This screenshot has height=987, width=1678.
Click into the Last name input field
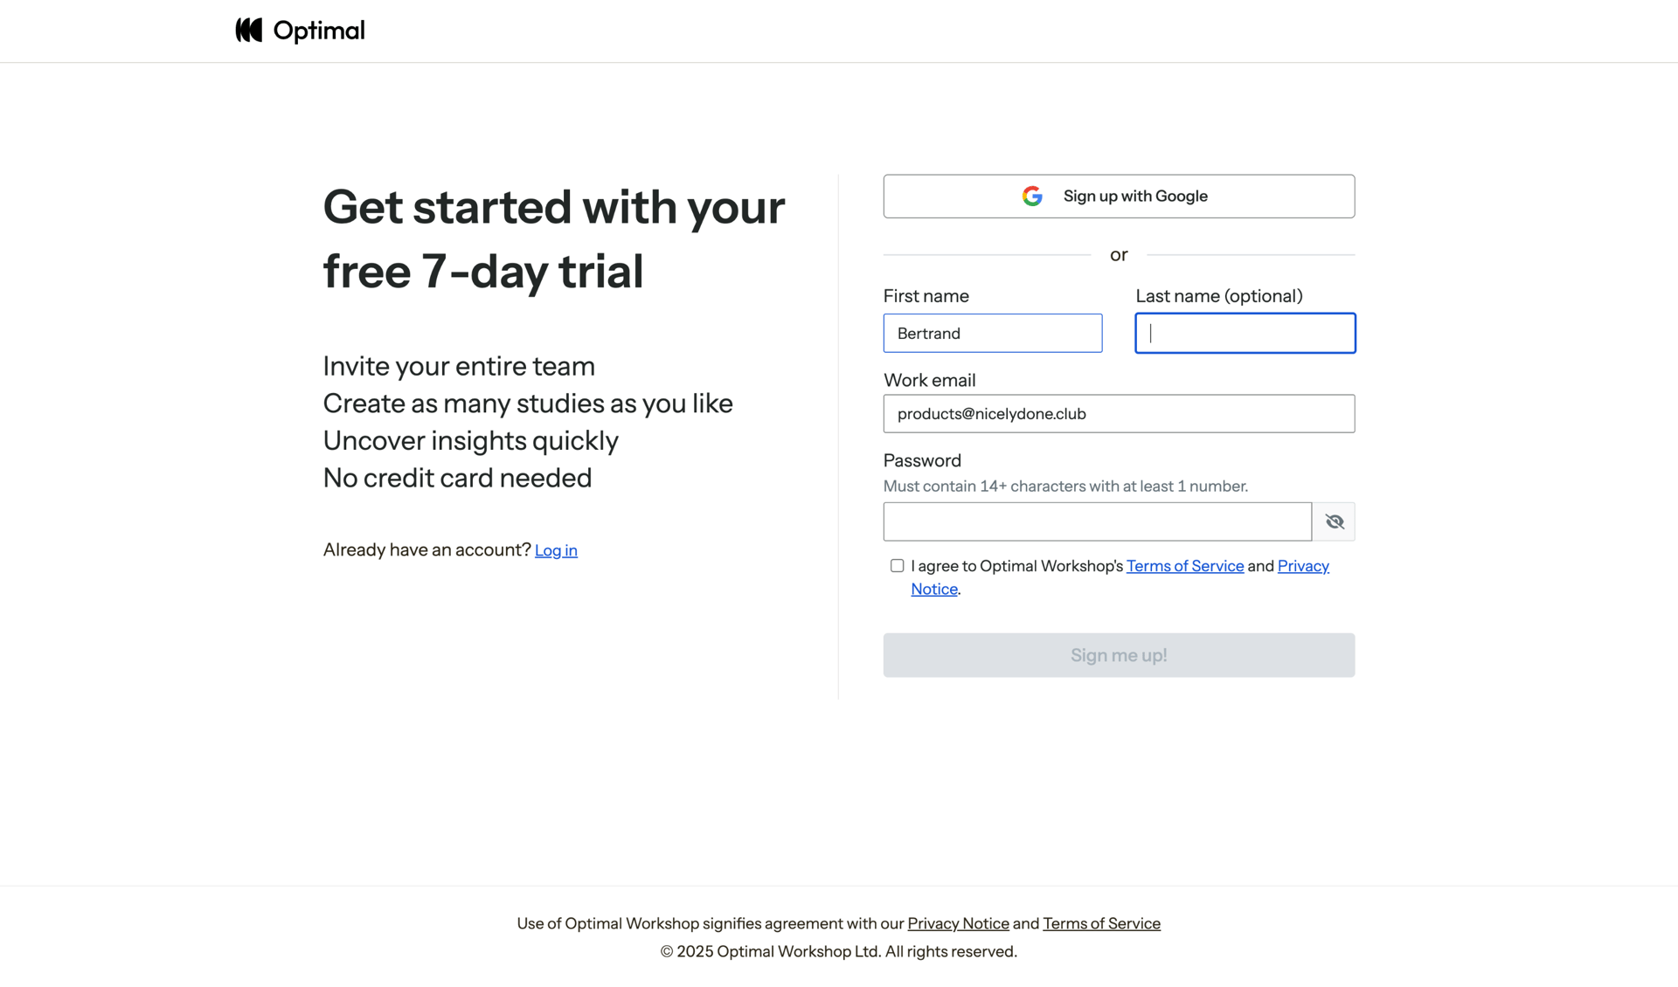[1245, 334]
